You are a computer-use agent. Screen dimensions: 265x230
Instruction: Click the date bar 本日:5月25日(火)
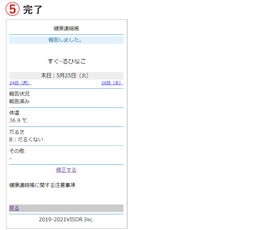tap(66, 75)
